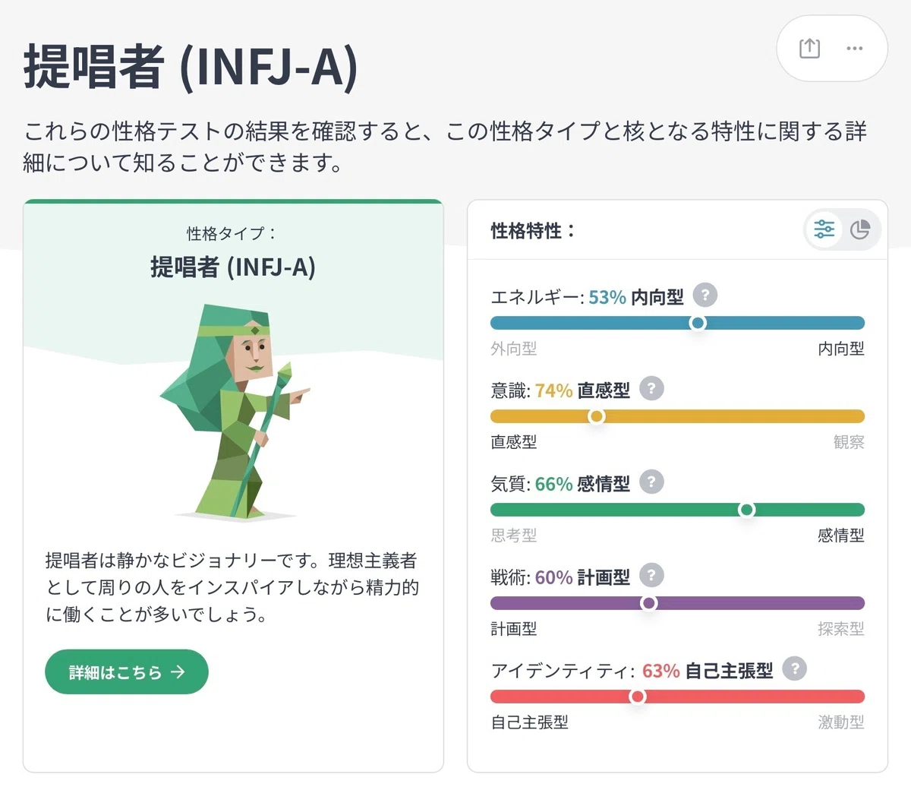The image size is (911, 809).
Task: Click the 内向型 label under the energy bar
Action: point(841,349)
